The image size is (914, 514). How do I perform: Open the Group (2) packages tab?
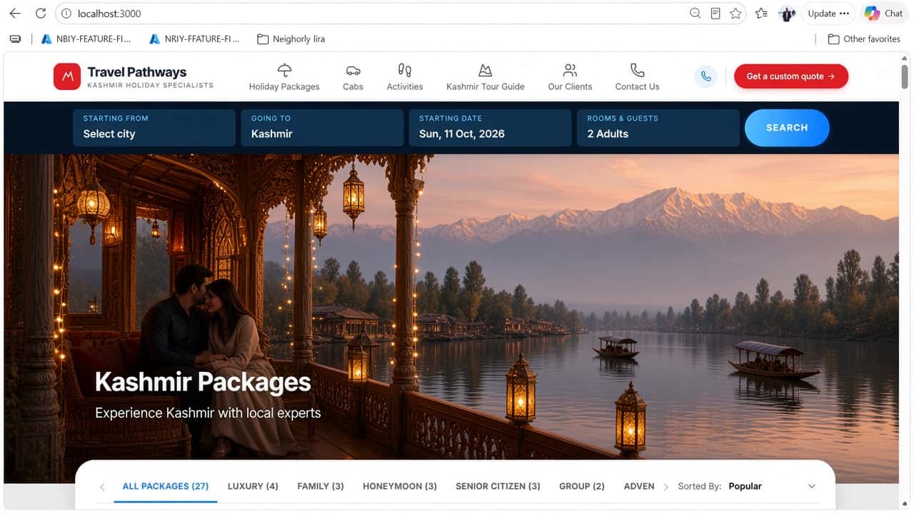click(x=582, y=486)
